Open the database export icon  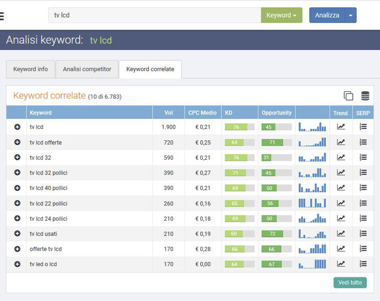coord(365,96)
